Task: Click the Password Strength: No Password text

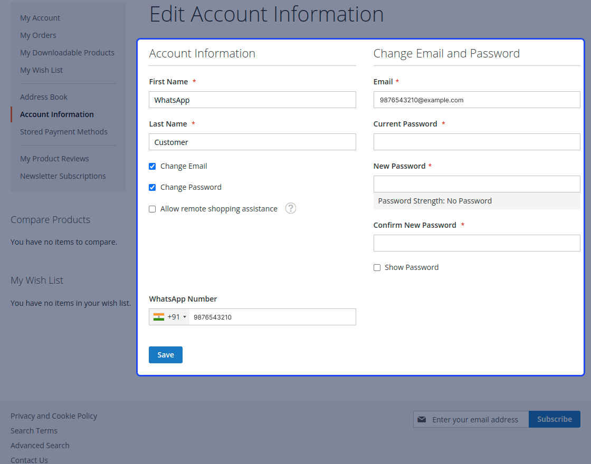Action: (x=435, y=201)
